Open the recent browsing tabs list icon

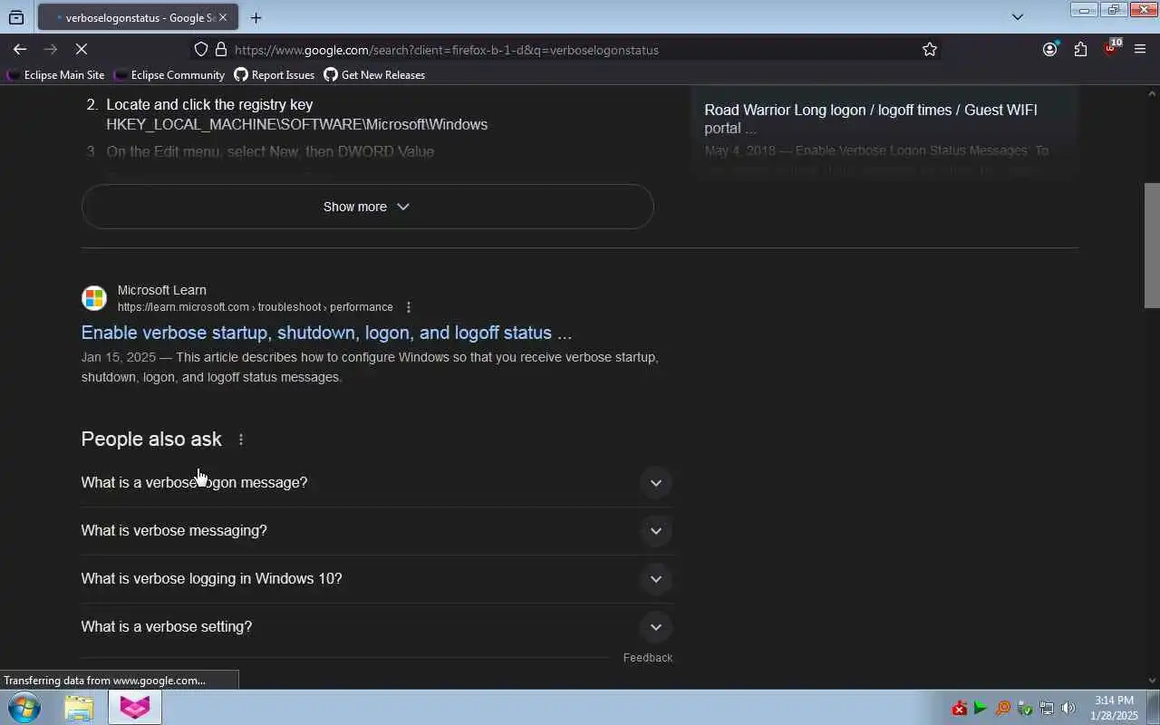point(16,17)
